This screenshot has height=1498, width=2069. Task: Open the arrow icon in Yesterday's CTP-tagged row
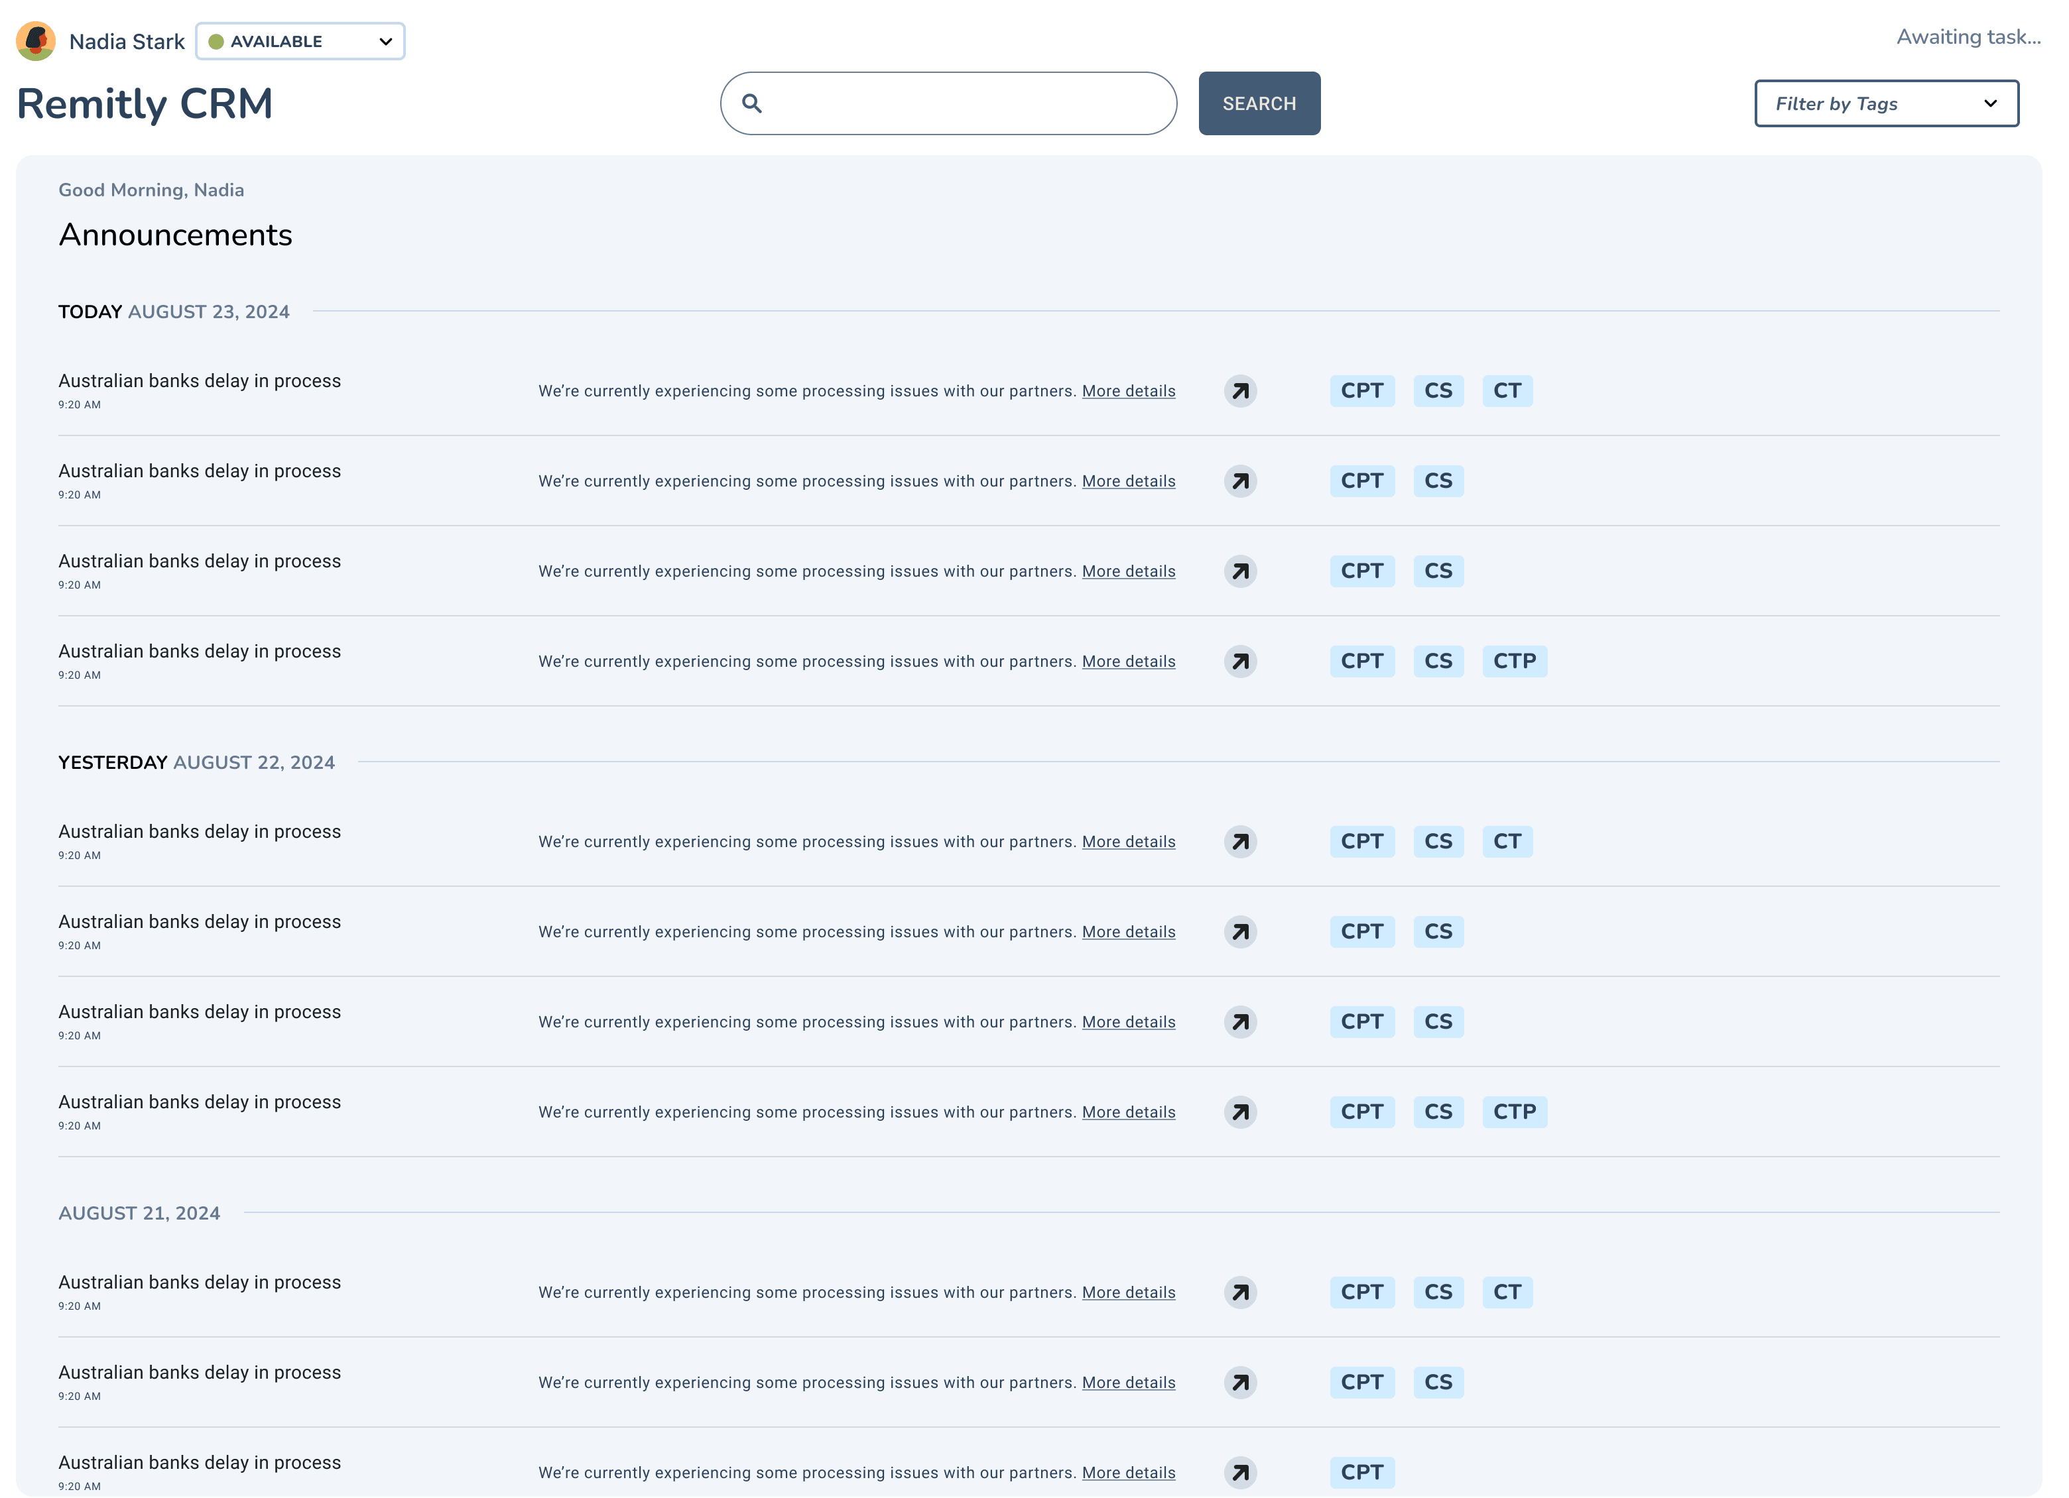(1241, 1112)
